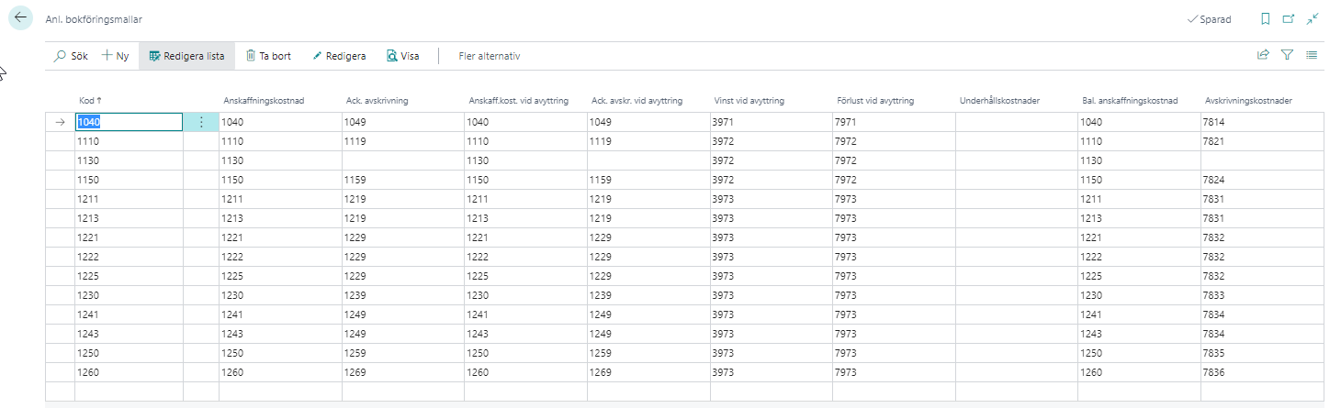This screenshot has height=408, width=1341.
Task: Click the share icon in the toolbar
Action: (x=1263, y=55)
